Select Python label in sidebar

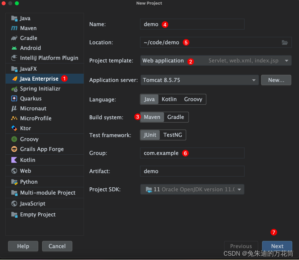pos(29,182)
